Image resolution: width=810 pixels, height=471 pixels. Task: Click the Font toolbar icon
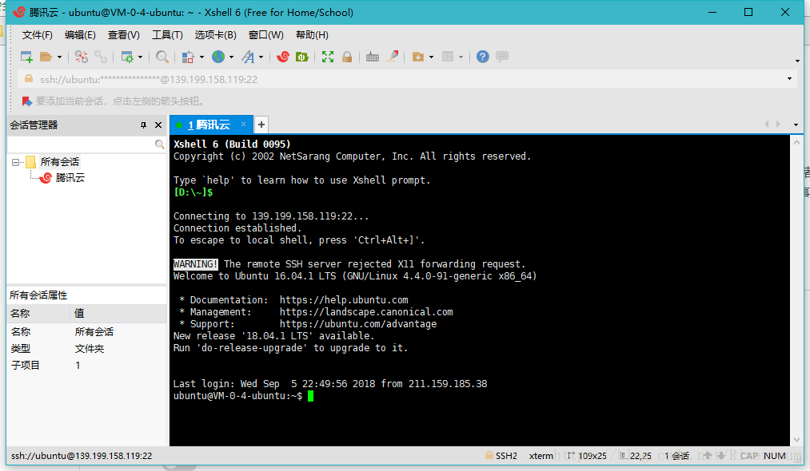(x=248, y=57)
